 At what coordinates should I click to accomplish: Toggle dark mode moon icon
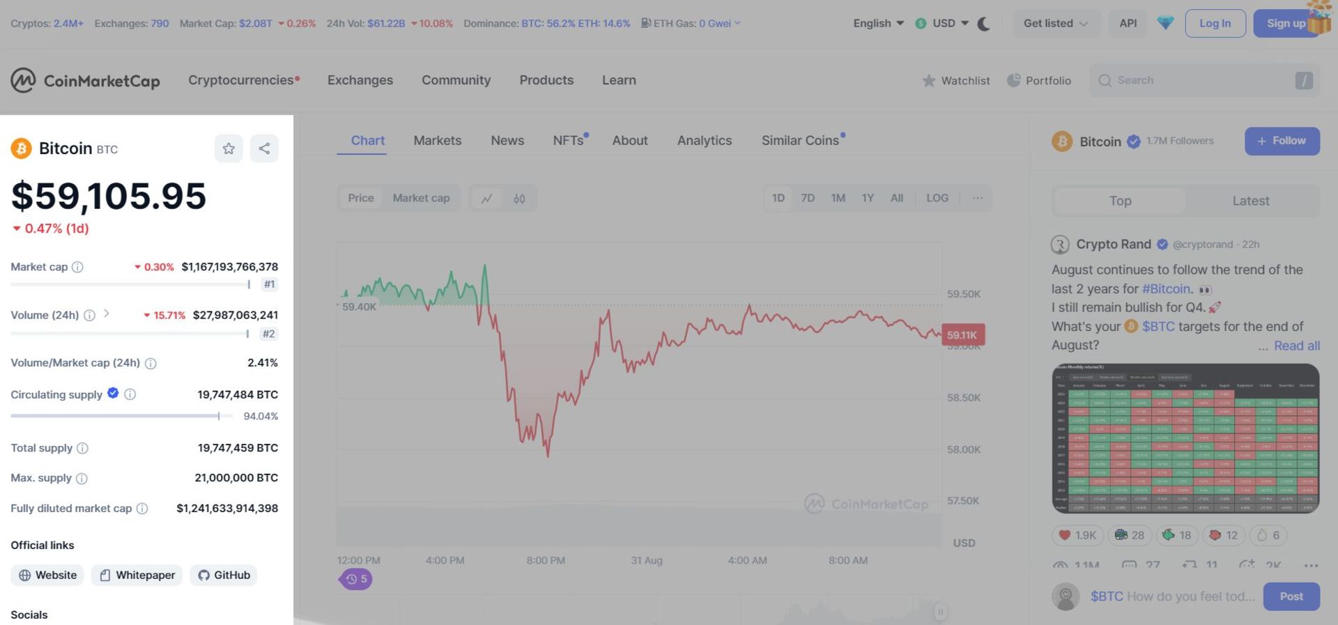[984, 24]
